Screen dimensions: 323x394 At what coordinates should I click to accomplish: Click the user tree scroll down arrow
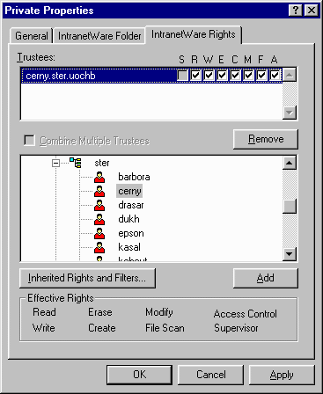pyautogui.click(x=290, y=254)
